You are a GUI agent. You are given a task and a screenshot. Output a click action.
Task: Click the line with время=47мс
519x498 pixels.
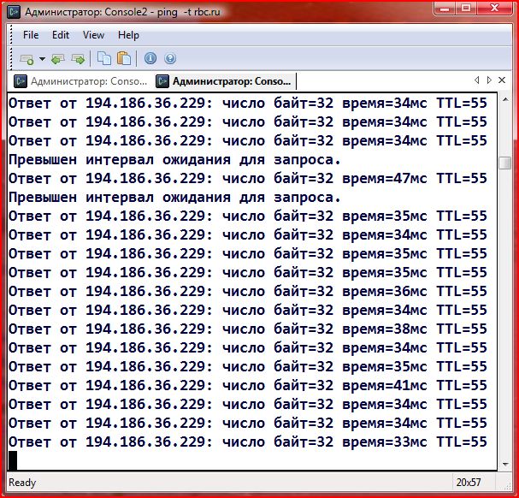[248, 178]
